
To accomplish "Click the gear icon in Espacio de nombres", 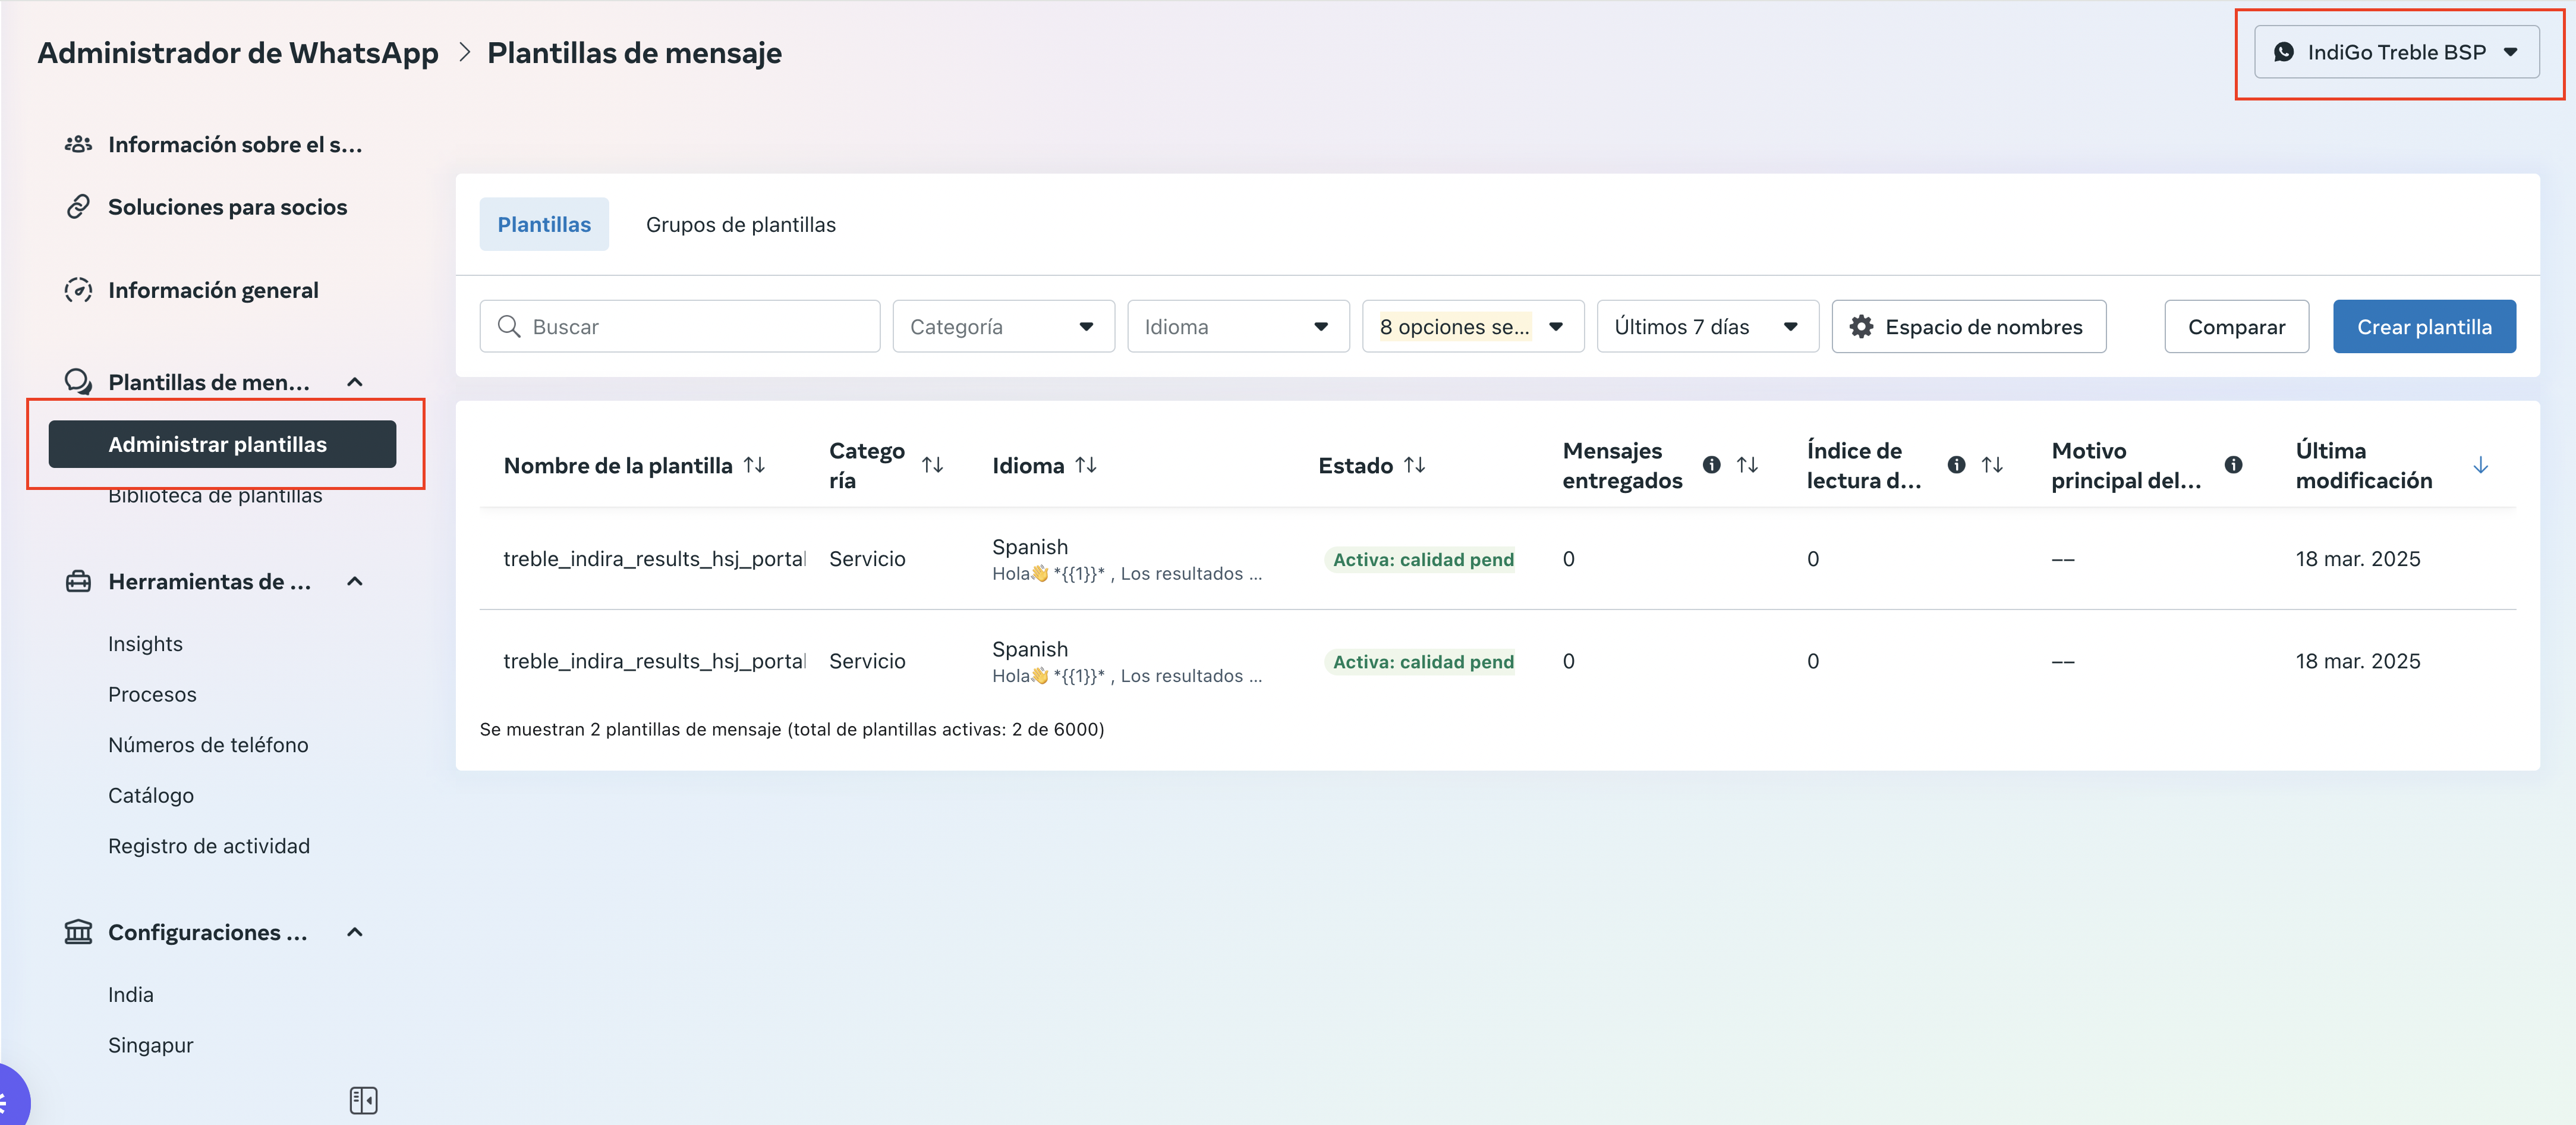I will (1861, 327).
